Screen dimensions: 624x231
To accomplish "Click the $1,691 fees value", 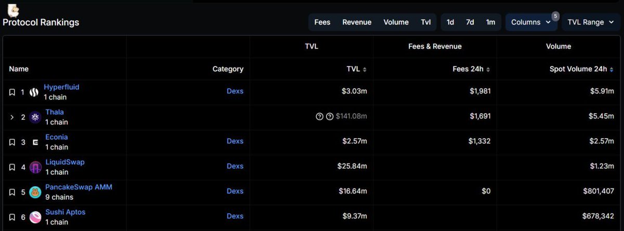I will [480, 116].
